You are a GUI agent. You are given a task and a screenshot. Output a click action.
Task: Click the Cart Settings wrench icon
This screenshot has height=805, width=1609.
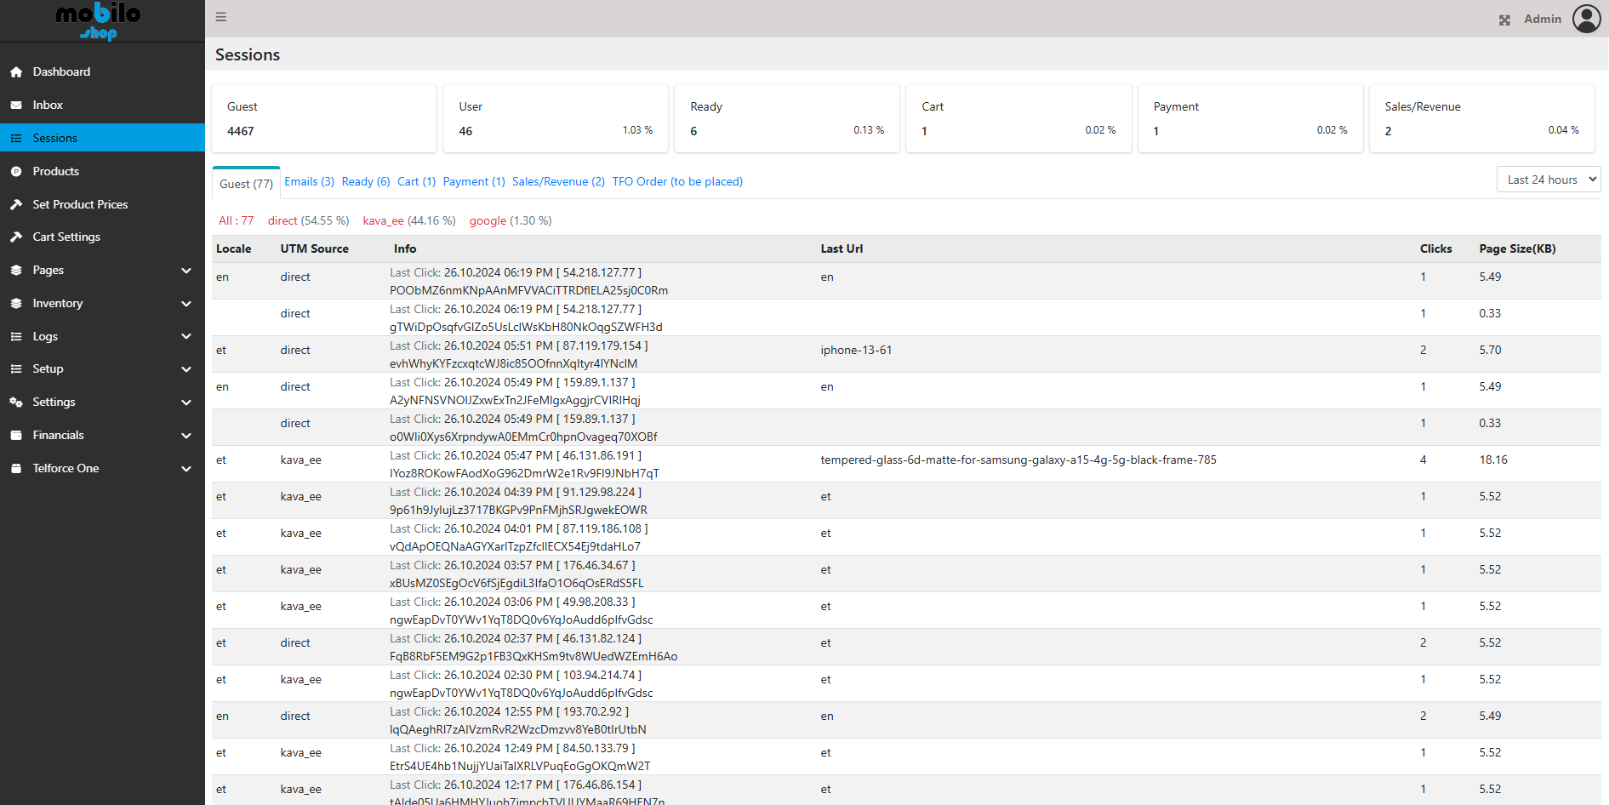point(16,237)
